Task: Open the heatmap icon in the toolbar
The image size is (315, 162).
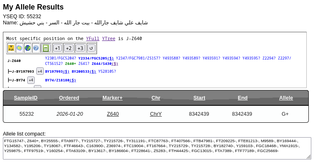Action: (19, 48)
